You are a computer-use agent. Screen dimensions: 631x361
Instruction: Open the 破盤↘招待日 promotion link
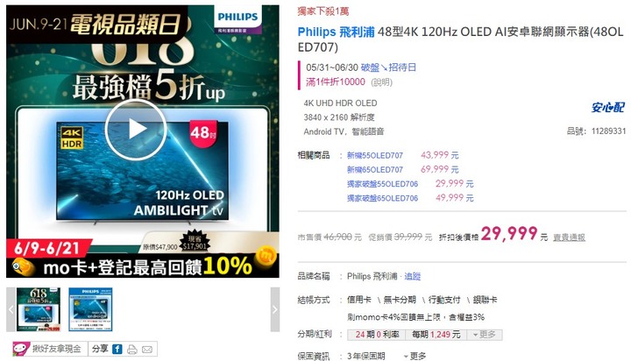(388, 67)
